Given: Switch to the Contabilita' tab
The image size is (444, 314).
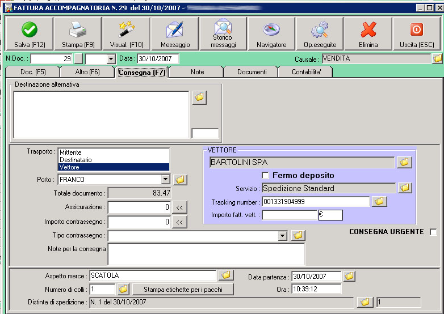Looking at the screenshot, I should 306,72.
